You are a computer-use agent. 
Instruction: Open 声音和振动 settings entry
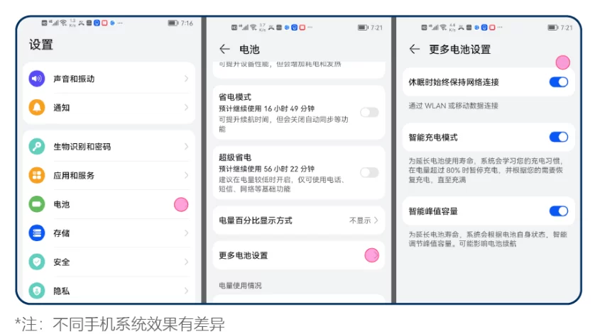pyautogui.click(x=109, y=79)
